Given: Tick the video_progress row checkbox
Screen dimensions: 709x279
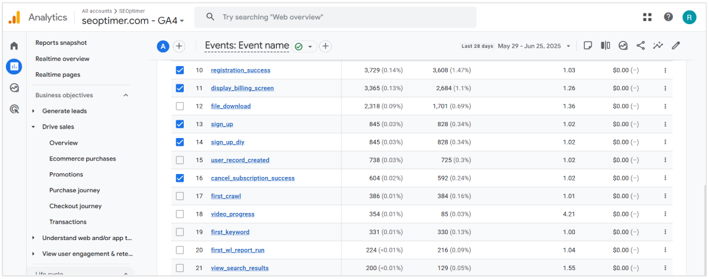Looking at the screenshot, I should pyautogui.click(x=180, y=214).
